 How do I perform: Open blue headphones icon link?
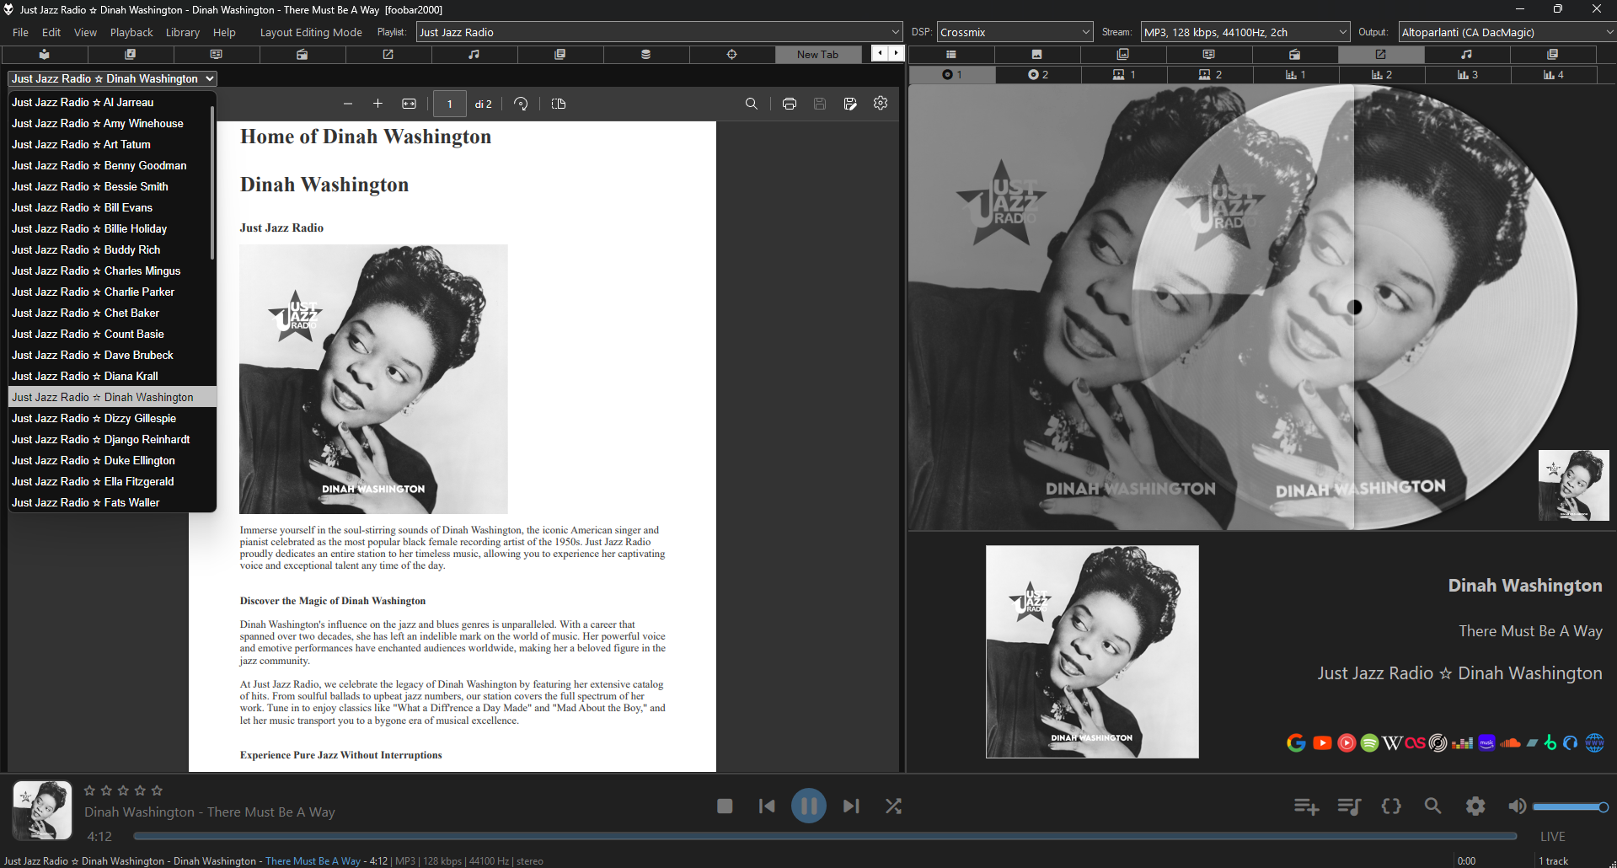tap(1570, 742)
